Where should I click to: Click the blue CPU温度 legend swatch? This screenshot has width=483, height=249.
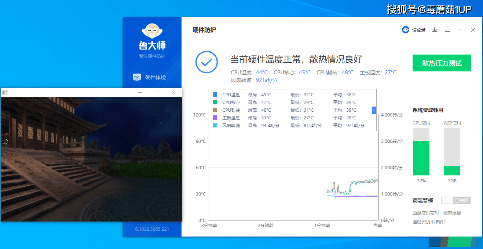point(215,94)
